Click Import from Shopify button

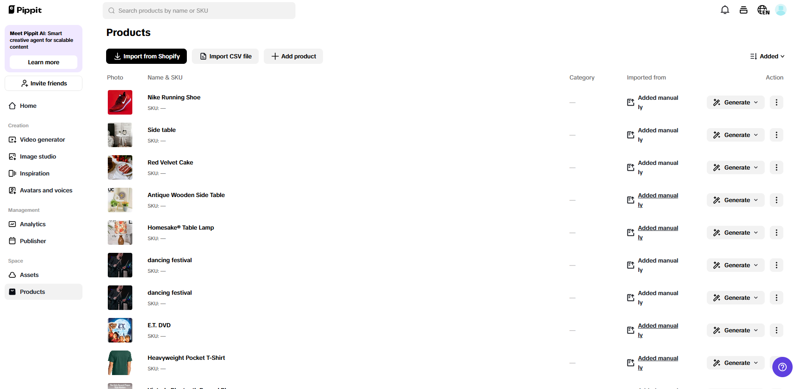146,56
